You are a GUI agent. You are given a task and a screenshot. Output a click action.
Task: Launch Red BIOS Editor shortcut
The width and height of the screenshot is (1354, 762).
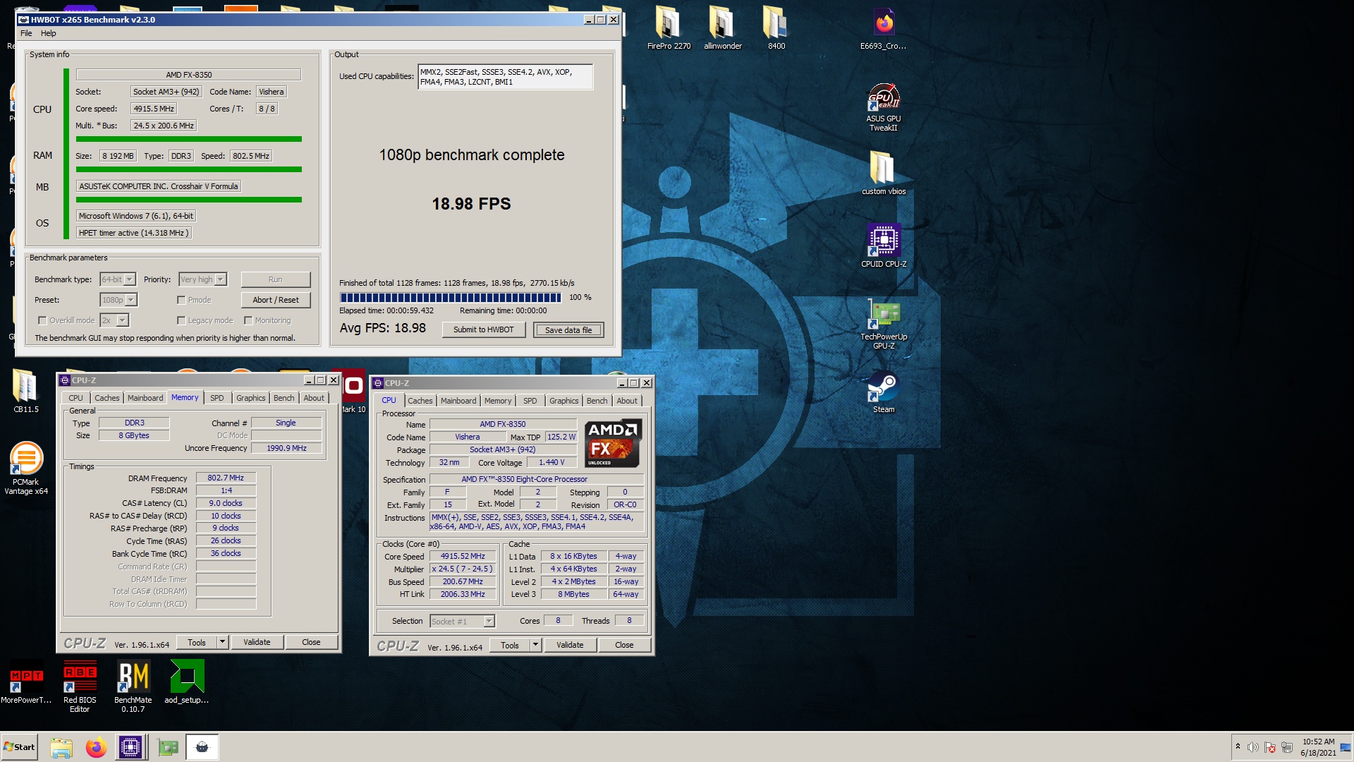80,687
